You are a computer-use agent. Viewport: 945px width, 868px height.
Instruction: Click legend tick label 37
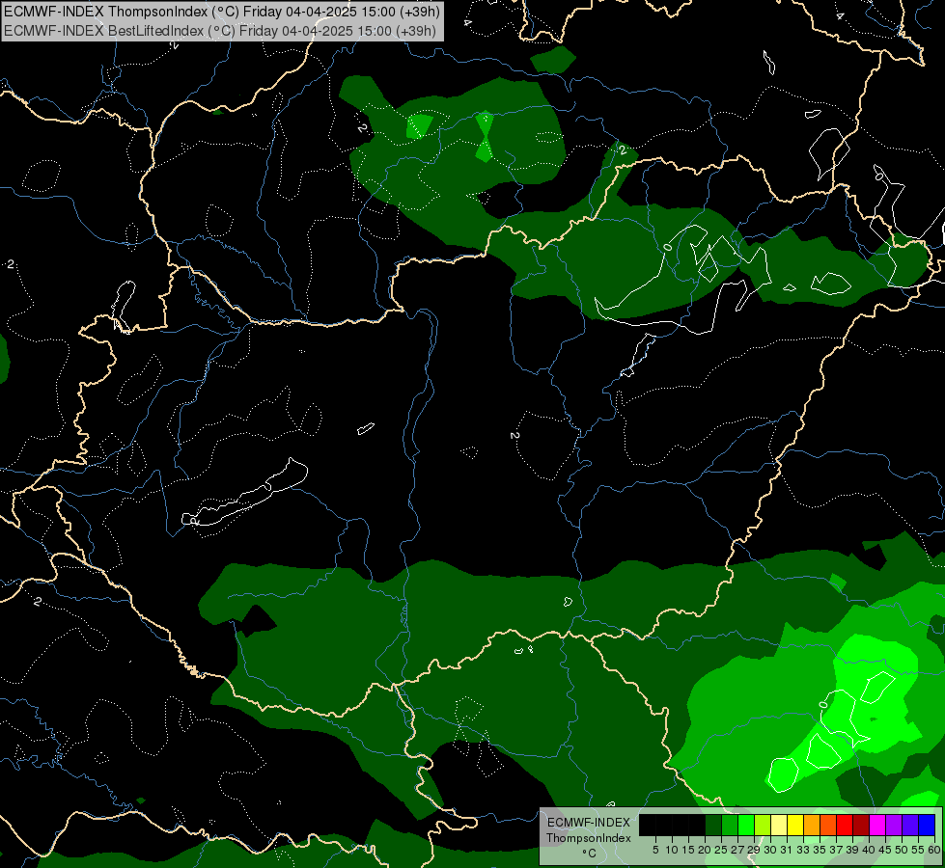coord(836,850)
